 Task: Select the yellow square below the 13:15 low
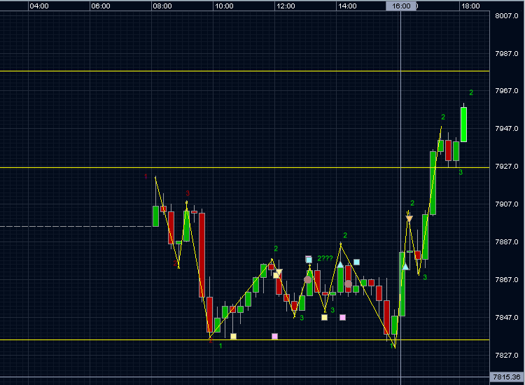[324, 317]
